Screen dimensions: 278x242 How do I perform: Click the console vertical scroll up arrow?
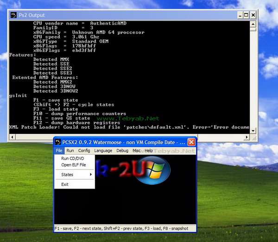point(253,24)
